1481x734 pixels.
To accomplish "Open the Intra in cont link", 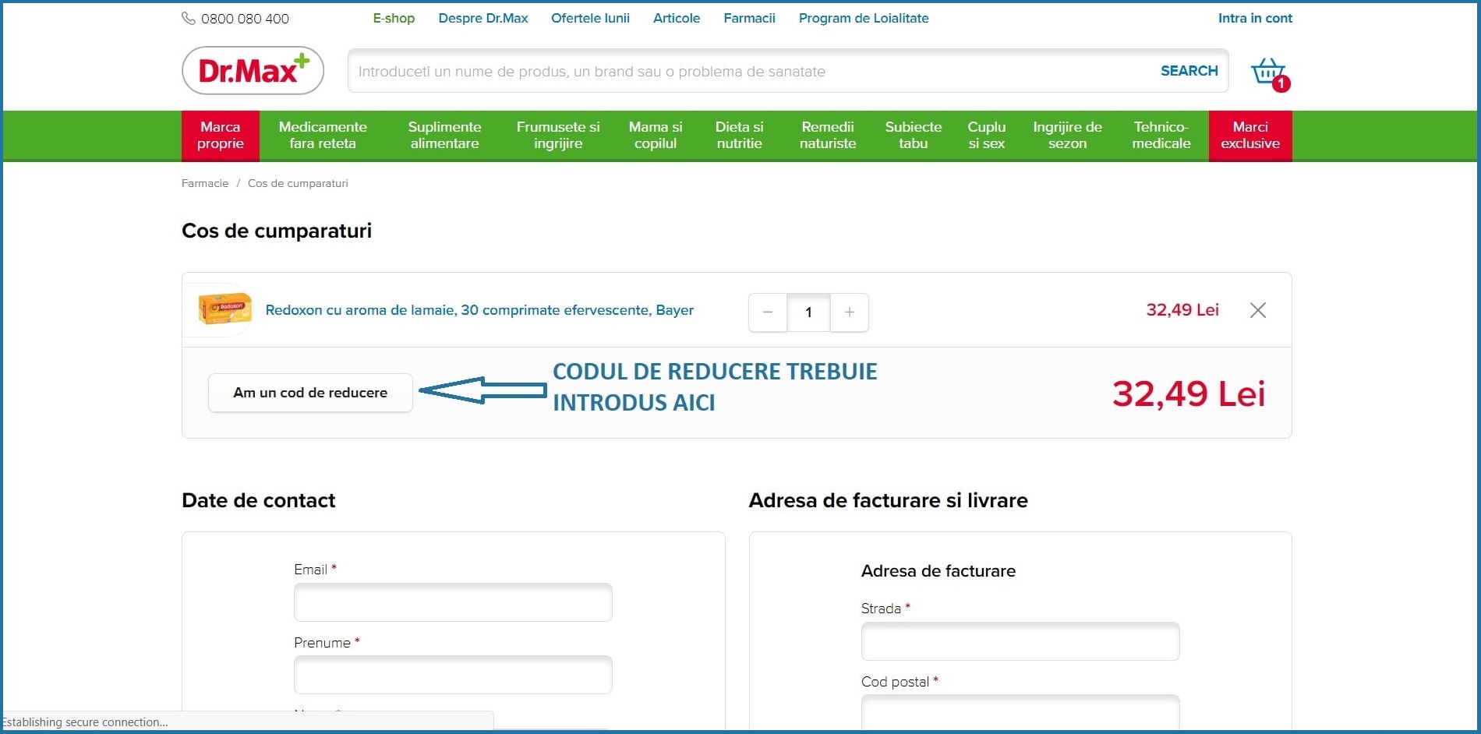I will (1255, 18).
